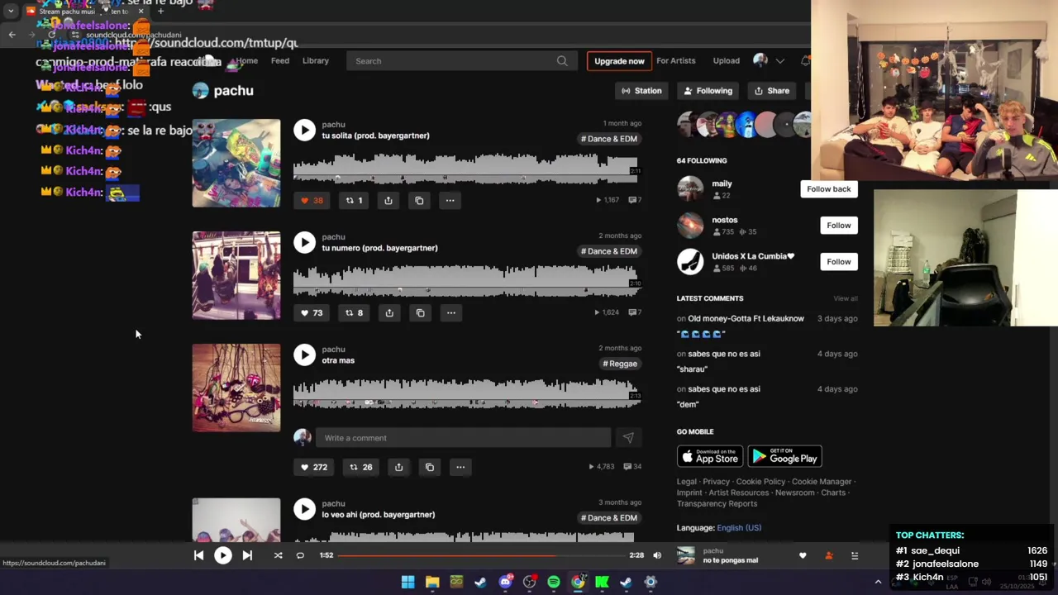The image size is (1058, 595).
Task: Open language selector 'English (US)'
Action: (739, 527)
